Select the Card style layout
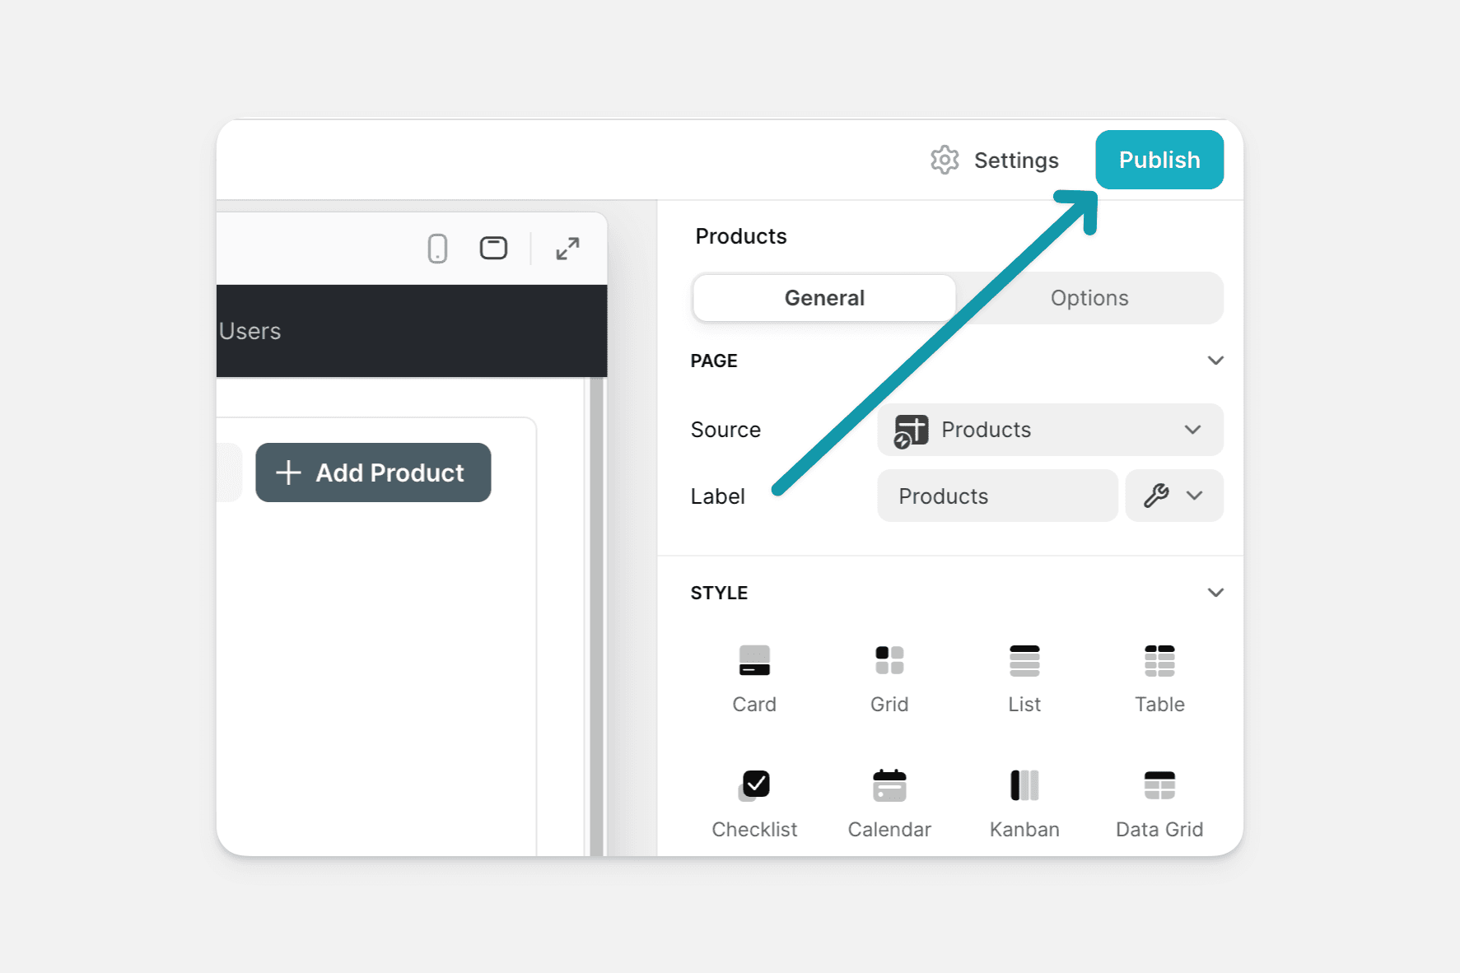Screen dimensions: 1460x973 (753, 677)
